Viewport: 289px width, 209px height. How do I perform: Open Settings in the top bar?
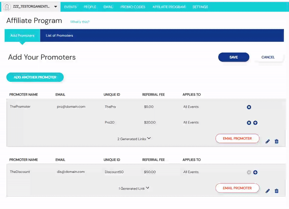(x=200, y=7)
